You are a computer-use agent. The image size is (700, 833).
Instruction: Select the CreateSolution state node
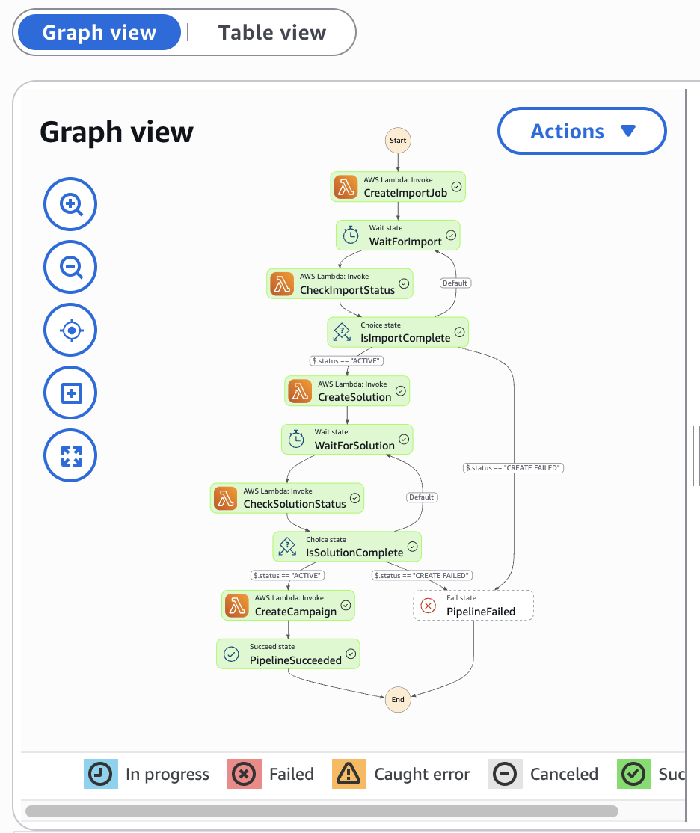point(347,391)
